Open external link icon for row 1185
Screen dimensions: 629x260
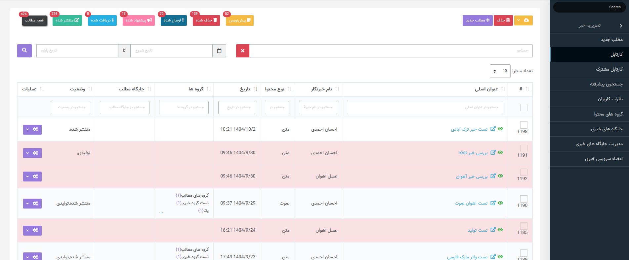(493, 230)
